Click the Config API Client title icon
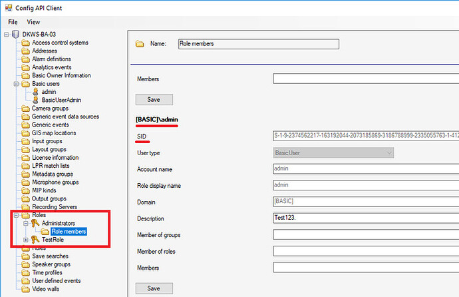The height and width of the screenshot is (297, 459). click(9, 8)
